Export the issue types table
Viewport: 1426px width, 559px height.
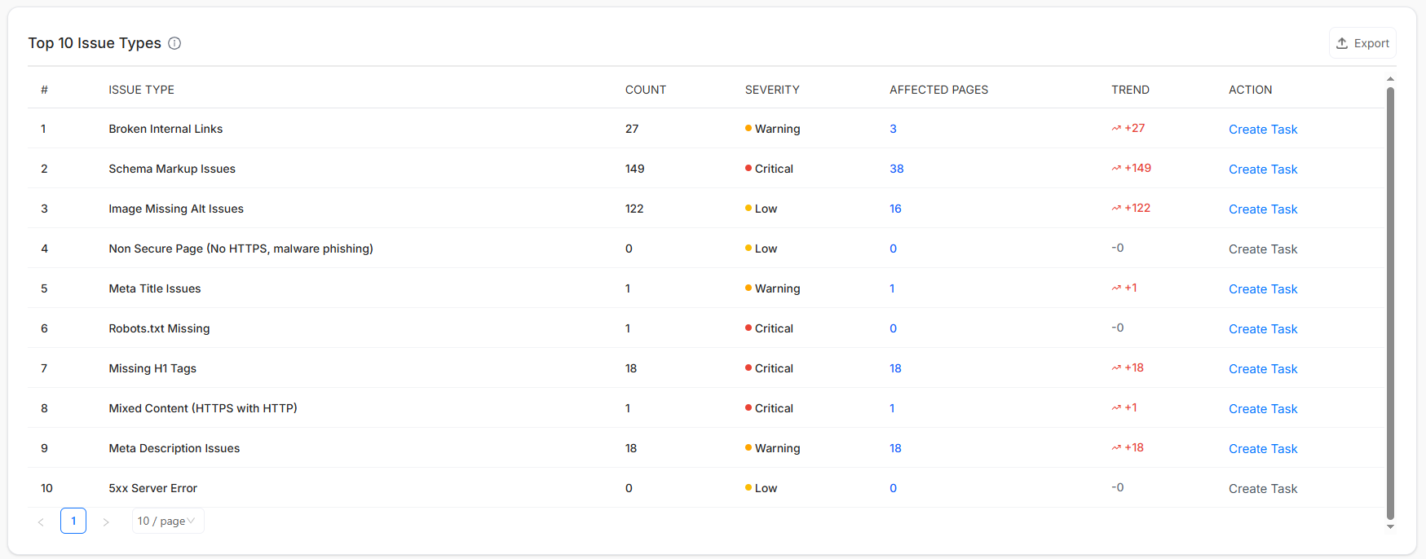1362,43
